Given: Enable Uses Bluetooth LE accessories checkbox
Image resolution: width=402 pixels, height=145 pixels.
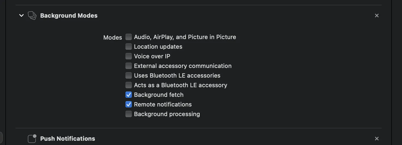Looking at the screenshot, I should pyautogui.click(x=129, y=75).
